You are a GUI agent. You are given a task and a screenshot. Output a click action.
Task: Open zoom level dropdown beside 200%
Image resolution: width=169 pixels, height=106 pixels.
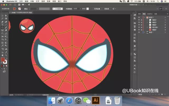point(16,95)
